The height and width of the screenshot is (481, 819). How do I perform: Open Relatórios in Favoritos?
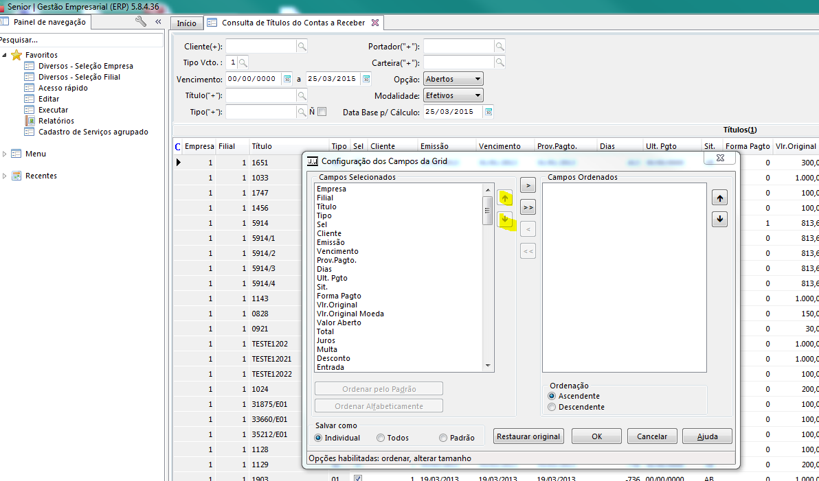[56, 121]
